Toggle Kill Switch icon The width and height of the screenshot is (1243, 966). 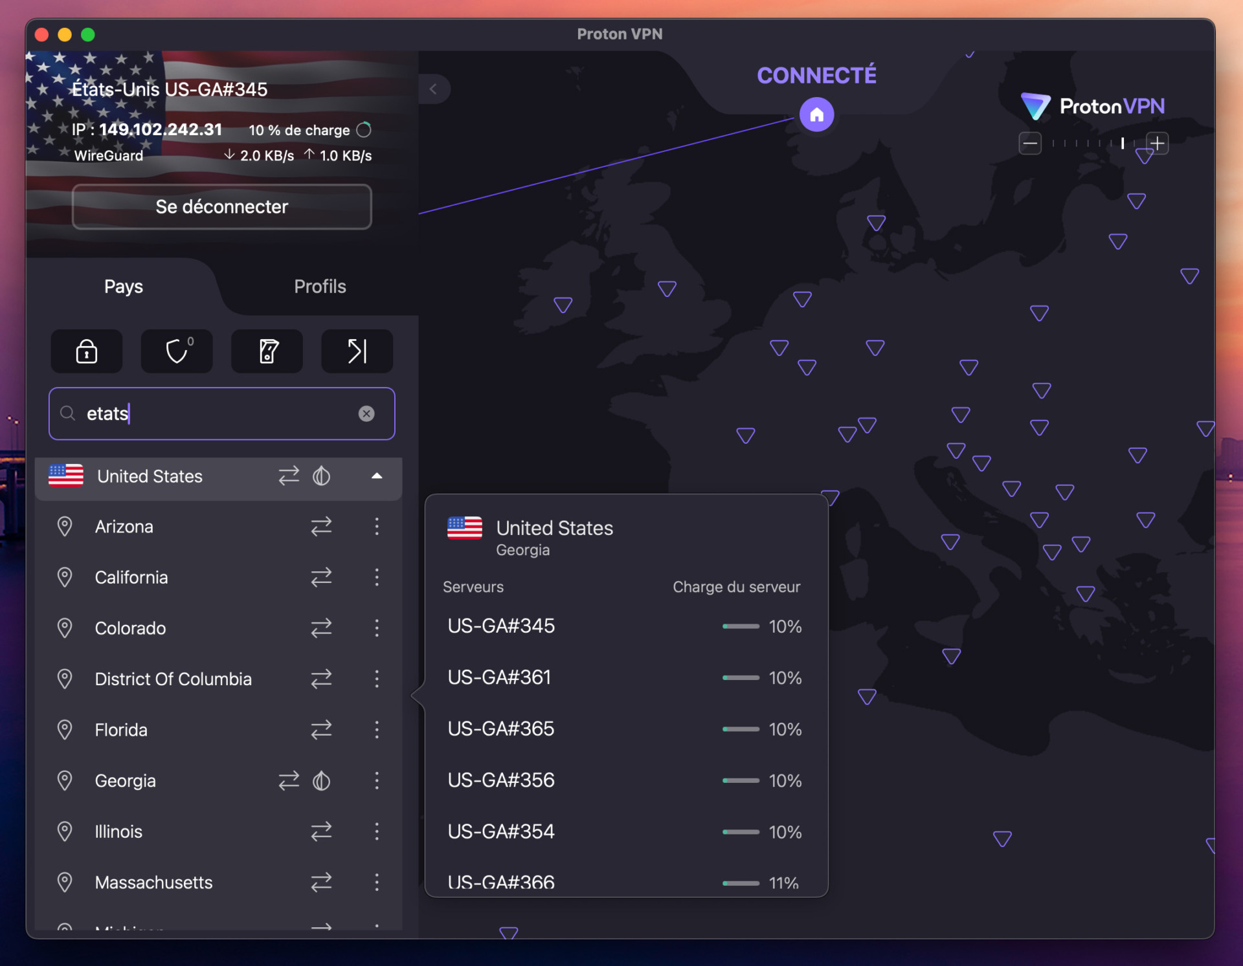(x=267, y=351)
